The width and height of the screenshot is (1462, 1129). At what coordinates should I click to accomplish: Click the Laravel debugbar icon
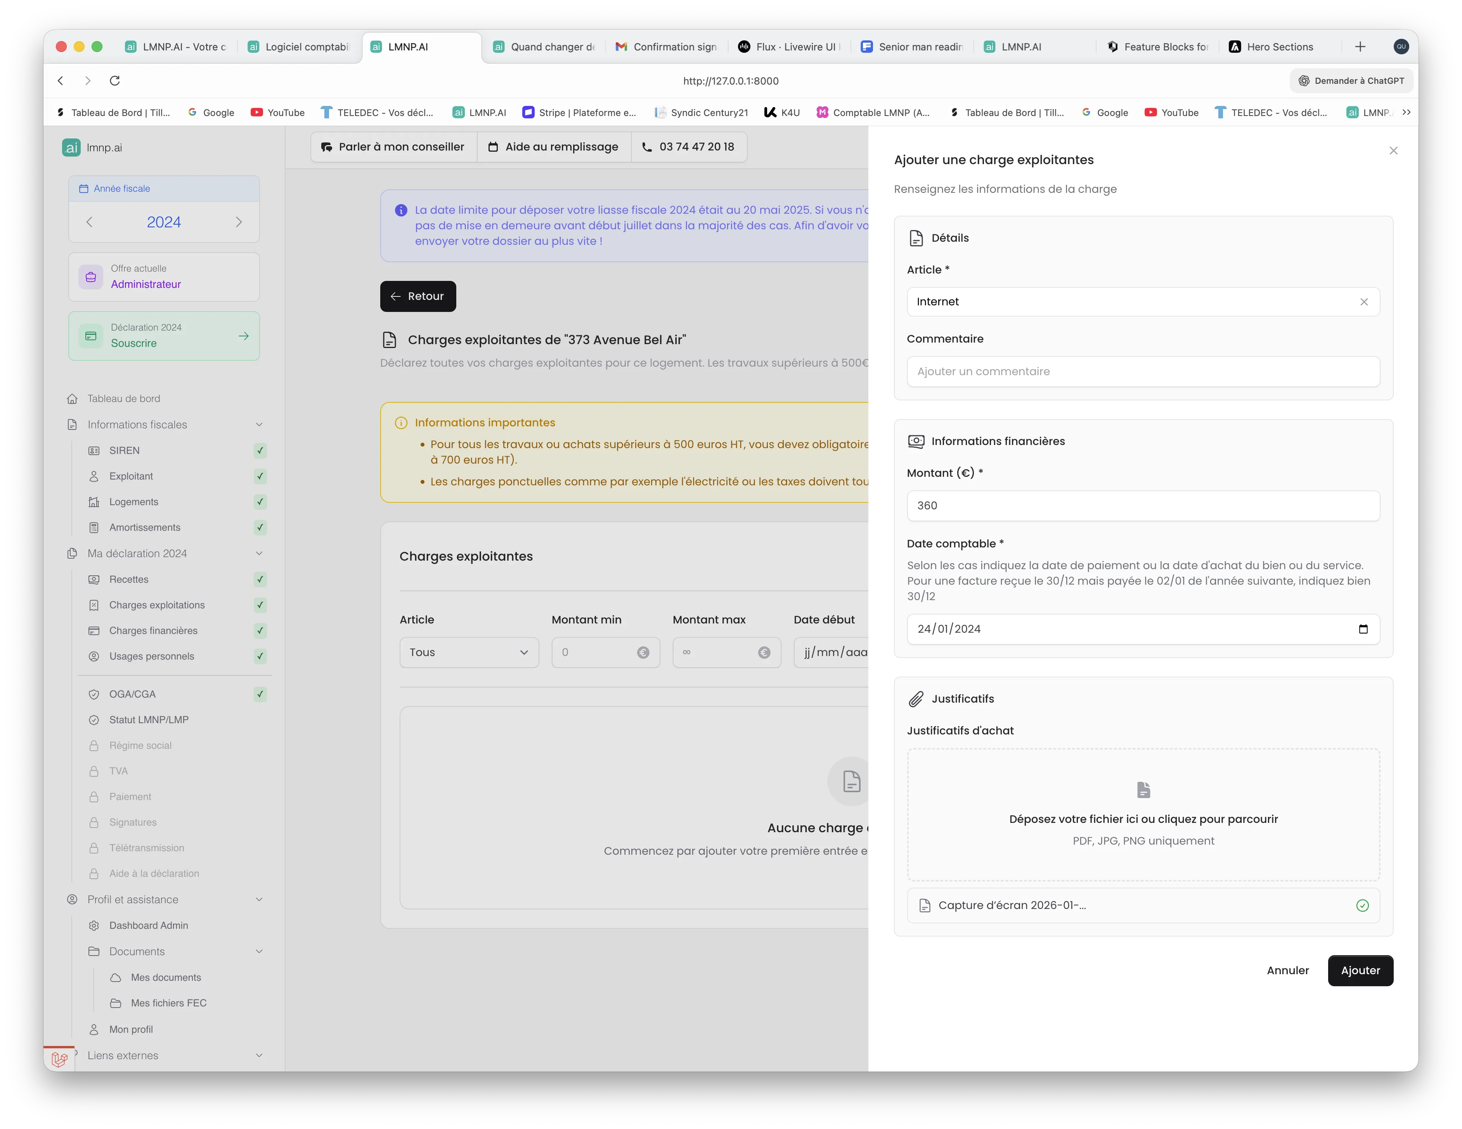point(60,1059)
